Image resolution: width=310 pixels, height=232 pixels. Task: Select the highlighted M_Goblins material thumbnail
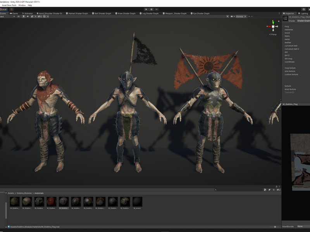[64, 201]
